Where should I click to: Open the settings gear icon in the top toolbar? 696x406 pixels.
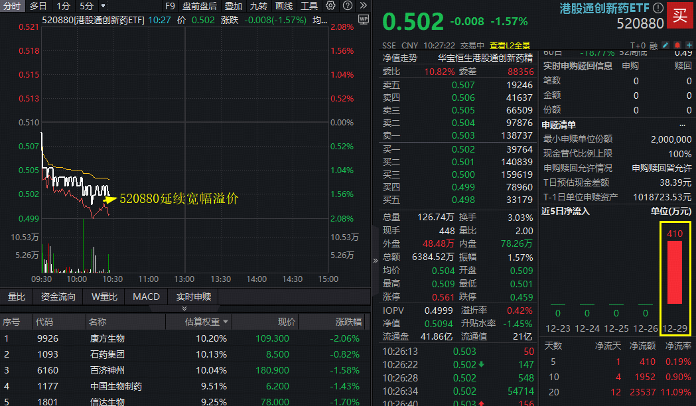tap(331, 5)
